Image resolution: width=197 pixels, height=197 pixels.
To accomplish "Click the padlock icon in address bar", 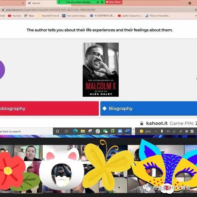I will tap(3, 10).
